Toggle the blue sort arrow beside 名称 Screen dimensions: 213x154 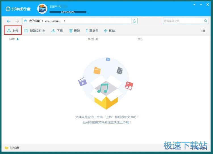pyautogui.click(x=18, y=39)
